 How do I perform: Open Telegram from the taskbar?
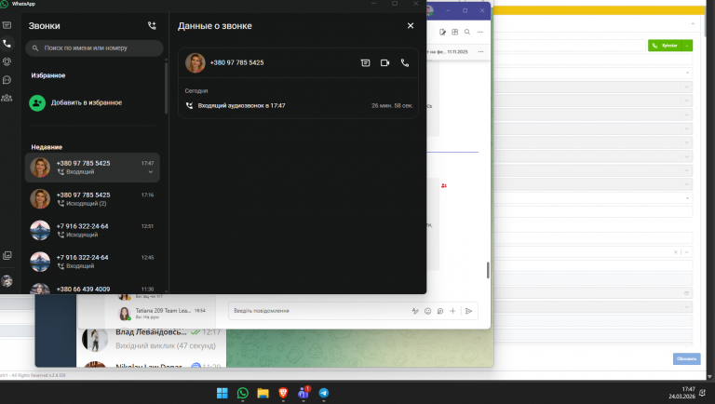coord(324,393)
